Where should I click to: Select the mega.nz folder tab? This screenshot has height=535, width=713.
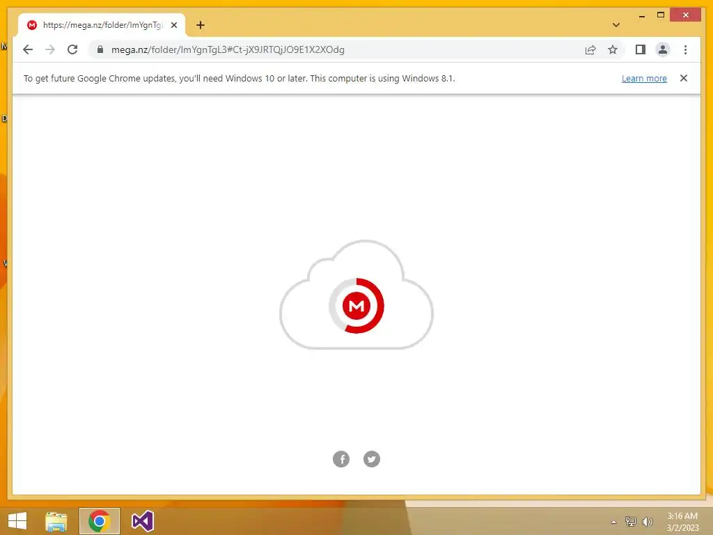point(102,25)
